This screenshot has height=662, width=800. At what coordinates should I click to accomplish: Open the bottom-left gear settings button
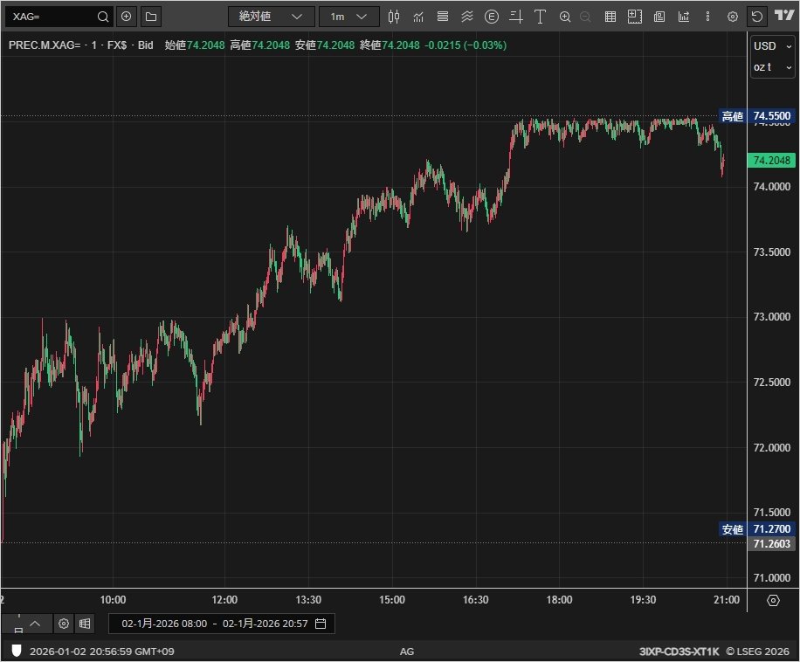[64, 624]
